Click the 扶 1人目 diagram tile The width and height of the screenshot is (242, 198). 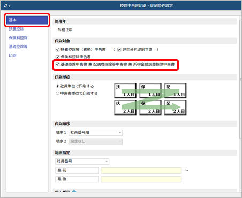125,91
